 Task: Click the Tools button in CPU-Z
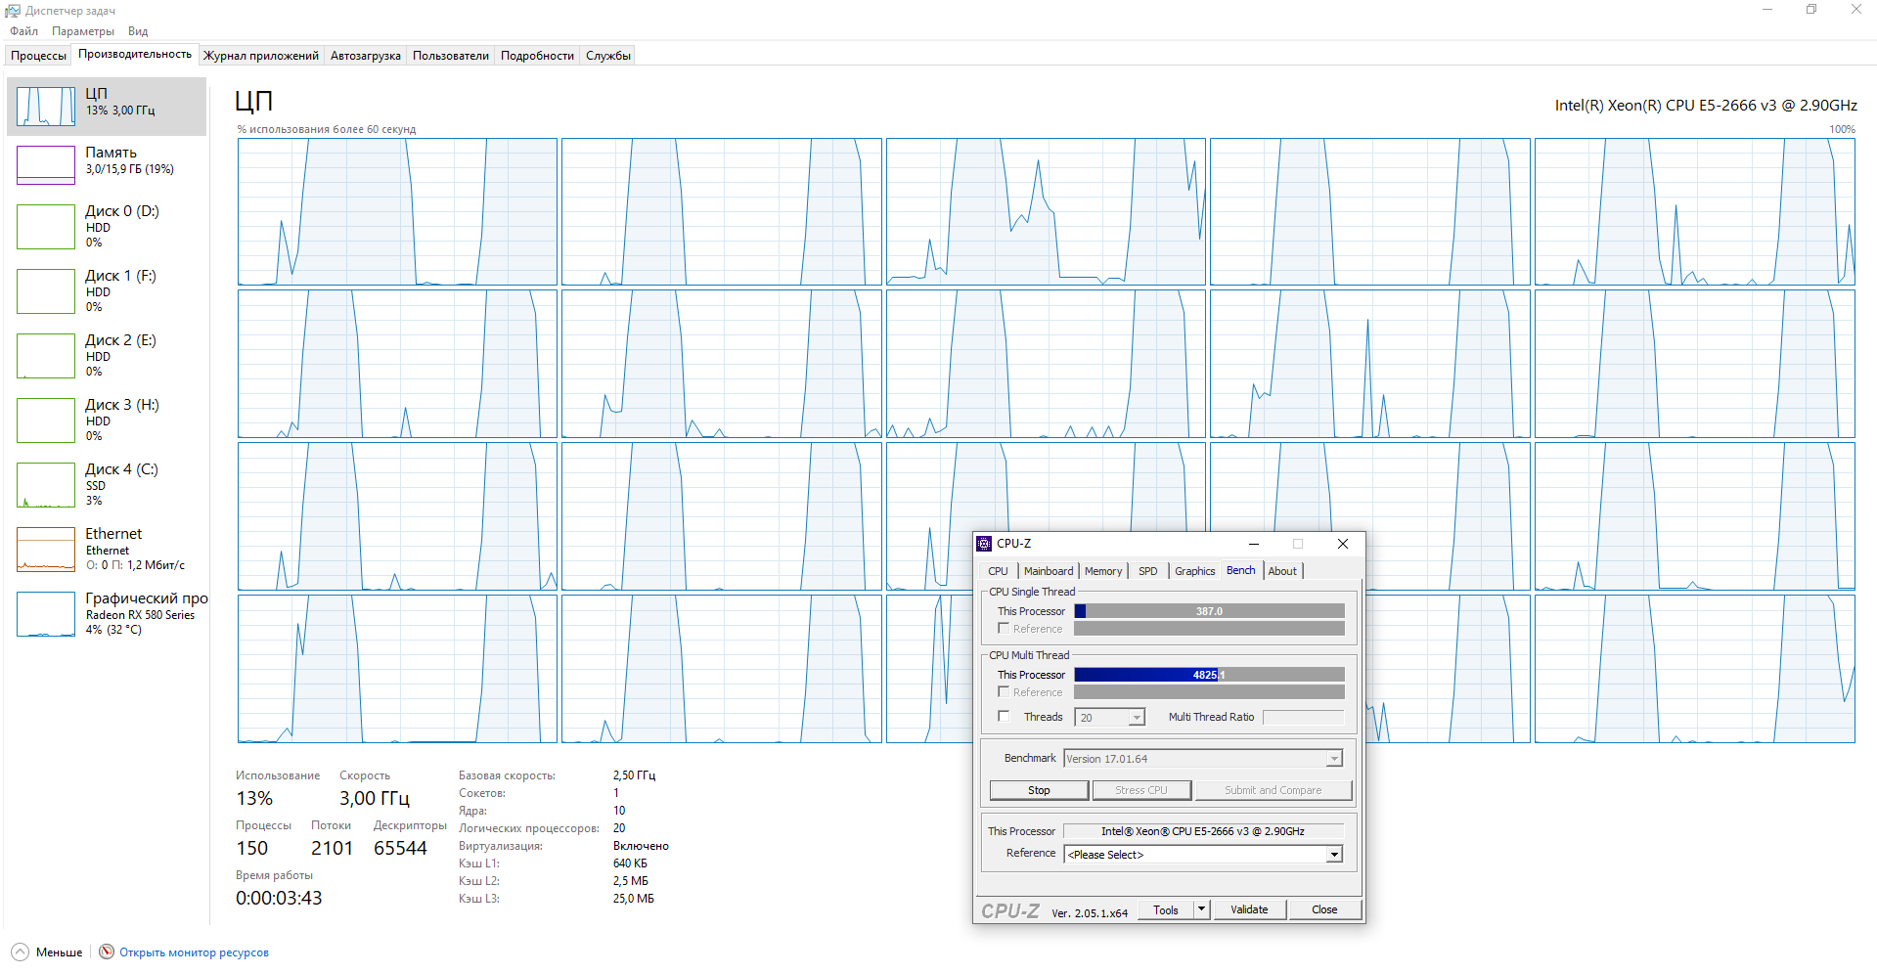[1166, 909]
